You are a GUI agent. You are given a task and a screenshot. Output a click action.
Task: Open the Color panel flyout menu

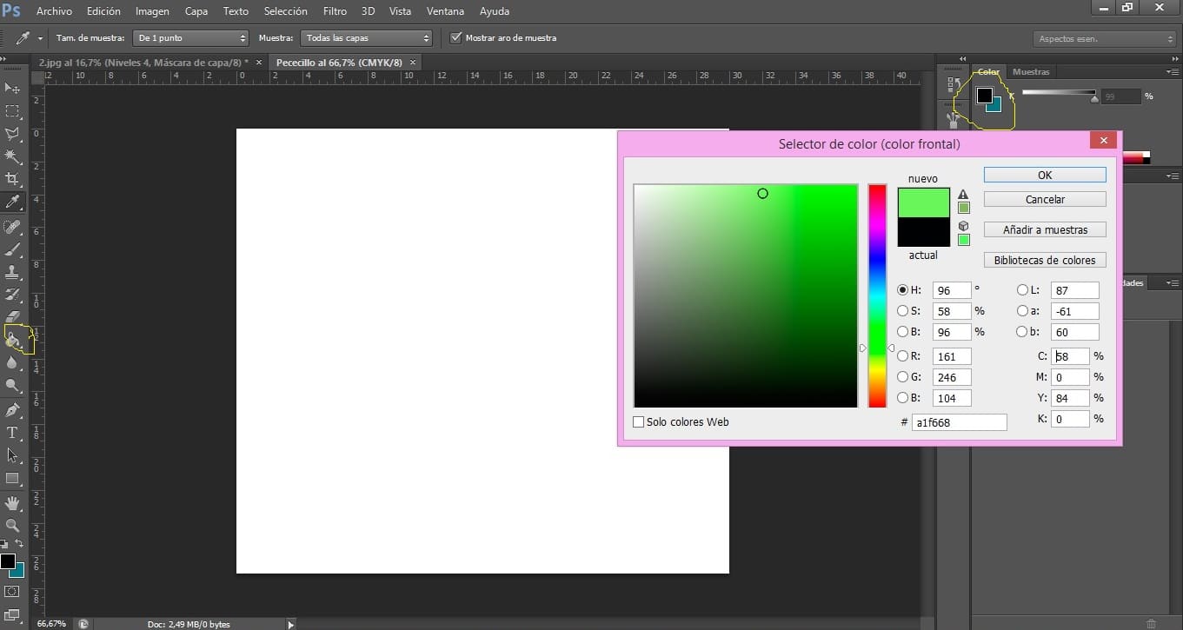coord(1172,72)
